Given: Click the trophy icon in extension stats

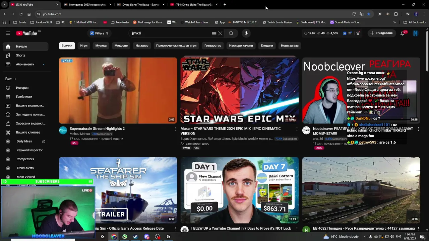Looking at the screenshot, I should [x=358, y=33].
